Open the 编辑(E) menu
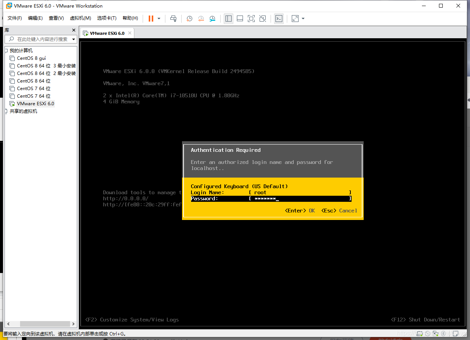The width and height of the screenshot is (470, 340). pos(35,18)
